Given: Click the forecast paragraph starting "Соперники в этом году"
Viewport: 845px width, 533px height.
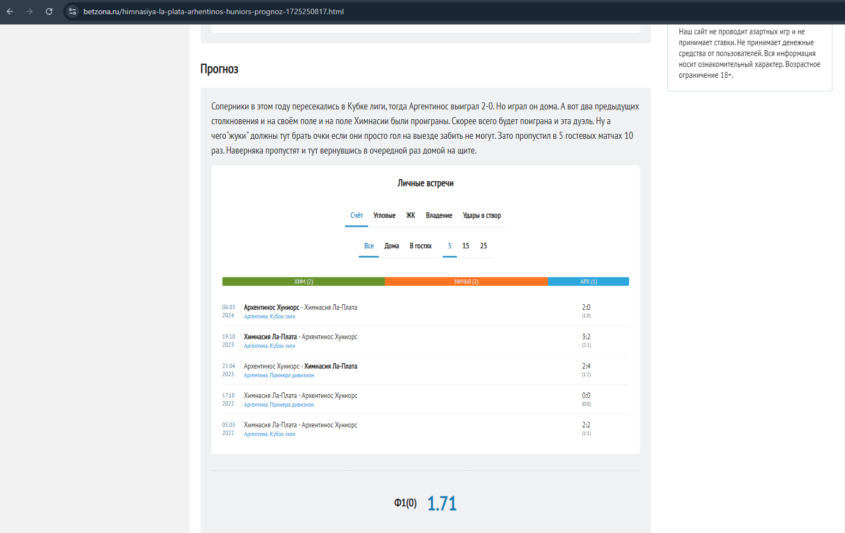Looking at the screenshot, I should (x=425, y=128).
